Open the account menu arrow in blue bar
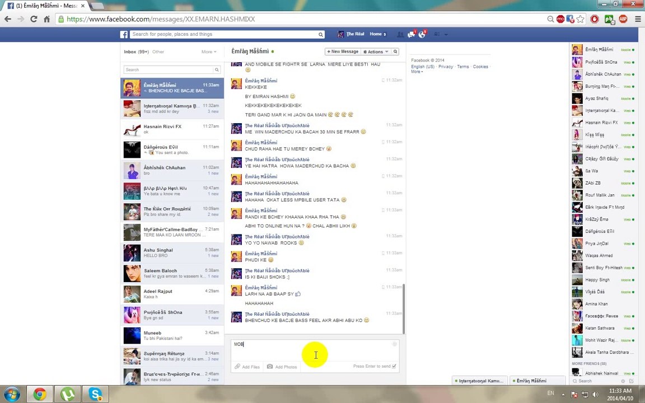Viewport: 645px width, 403px height. [446, 35]
